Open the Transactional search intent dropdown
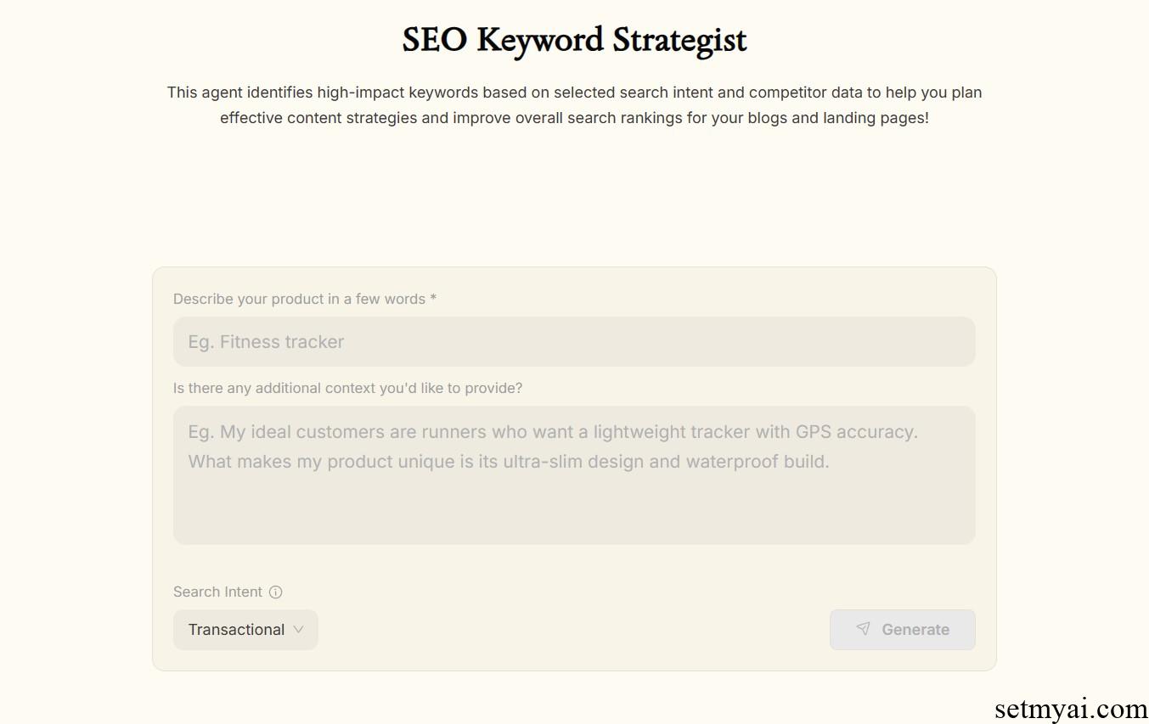Image resolution: width=1149 pixels, height=724 pixels. point(245,630)
